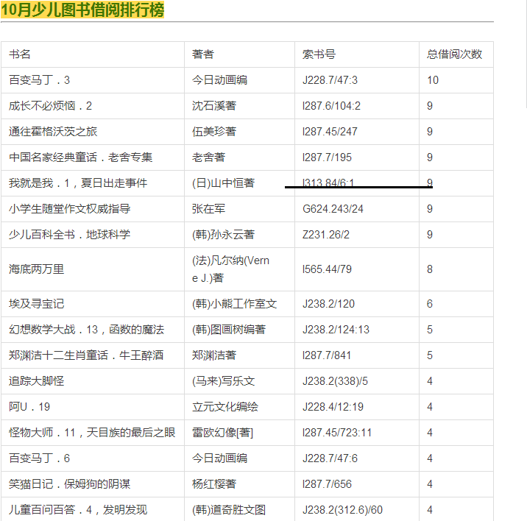Click author 沈石溪著
Image resolution: width=527 pixels, height=521 pixels.
pos(214,106)
